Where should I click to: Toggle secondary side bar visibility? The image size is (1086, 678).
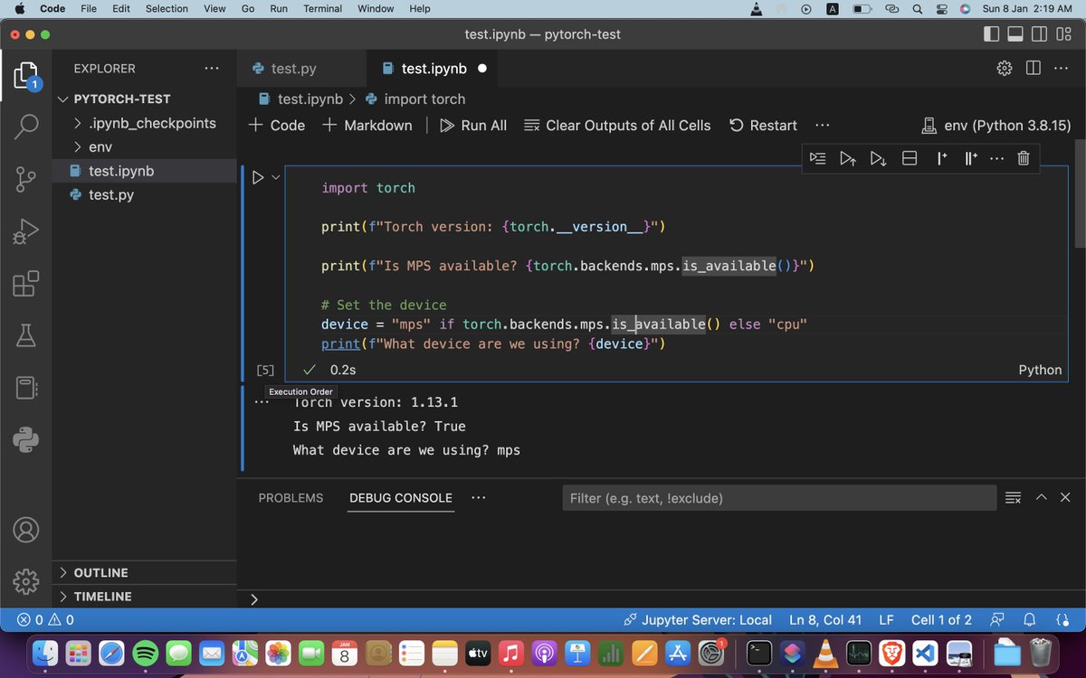tap(1040, 34)
